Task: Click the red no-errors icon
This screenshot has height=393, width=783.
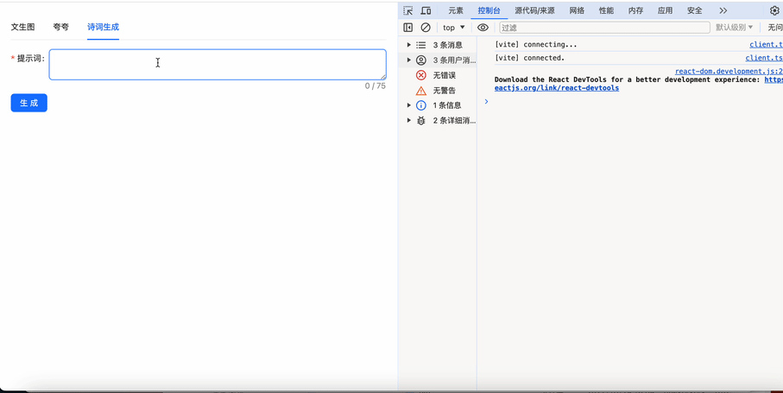Action: 421,75
